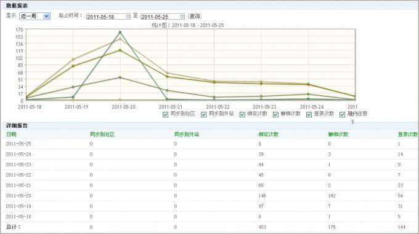The width and height of the screenshot is (419, 234).
Task: Open calendar picker beside start date 2011-05-18
Action: click(x=128, y=17)
